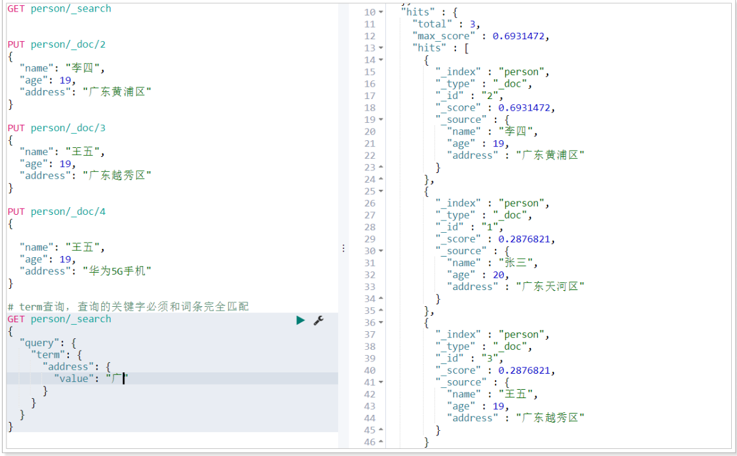Click the "_id" : "3" response line
Image resolution: width=737 pixels, height=456 pixels.
coord(469,358)
